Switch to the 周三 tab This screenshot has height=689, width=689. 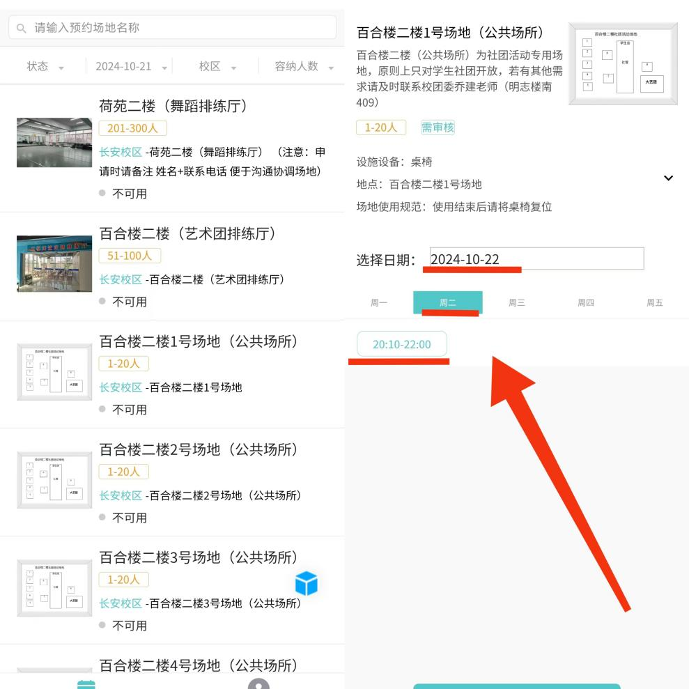point(516,303)
